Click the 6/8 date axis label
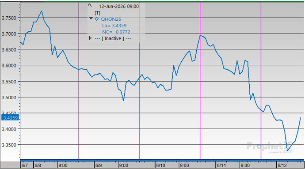The width and height of the screenshot is (305, 169). [38, 165]
